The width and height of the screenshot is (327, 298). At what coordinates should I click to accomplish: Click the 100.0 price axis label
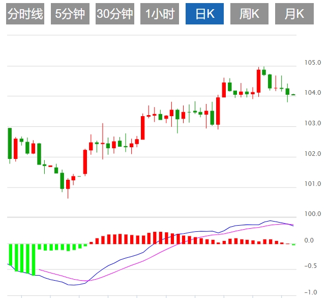[x=313, y=214]
